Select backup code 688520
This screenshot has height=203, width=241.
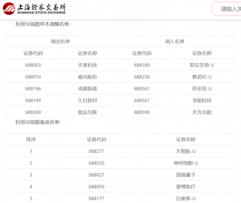(96, 163)
